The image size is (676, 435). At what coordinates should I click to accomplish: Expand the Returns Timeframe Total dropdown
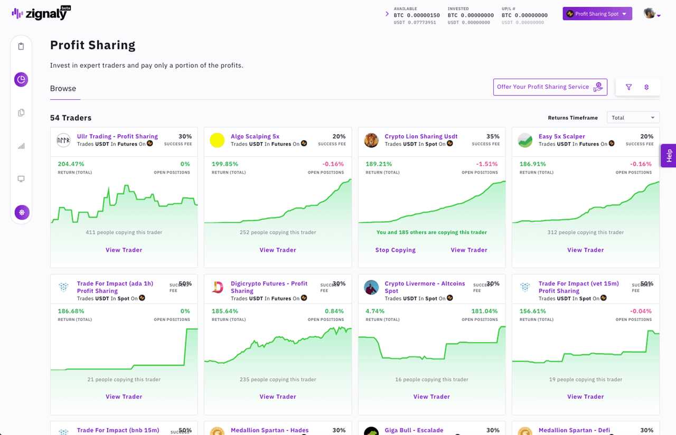click(633, 117)
